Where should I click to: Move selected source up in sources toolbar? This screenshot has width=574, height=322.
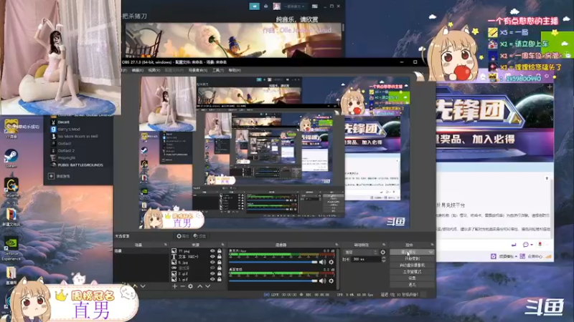click(200, 286)
